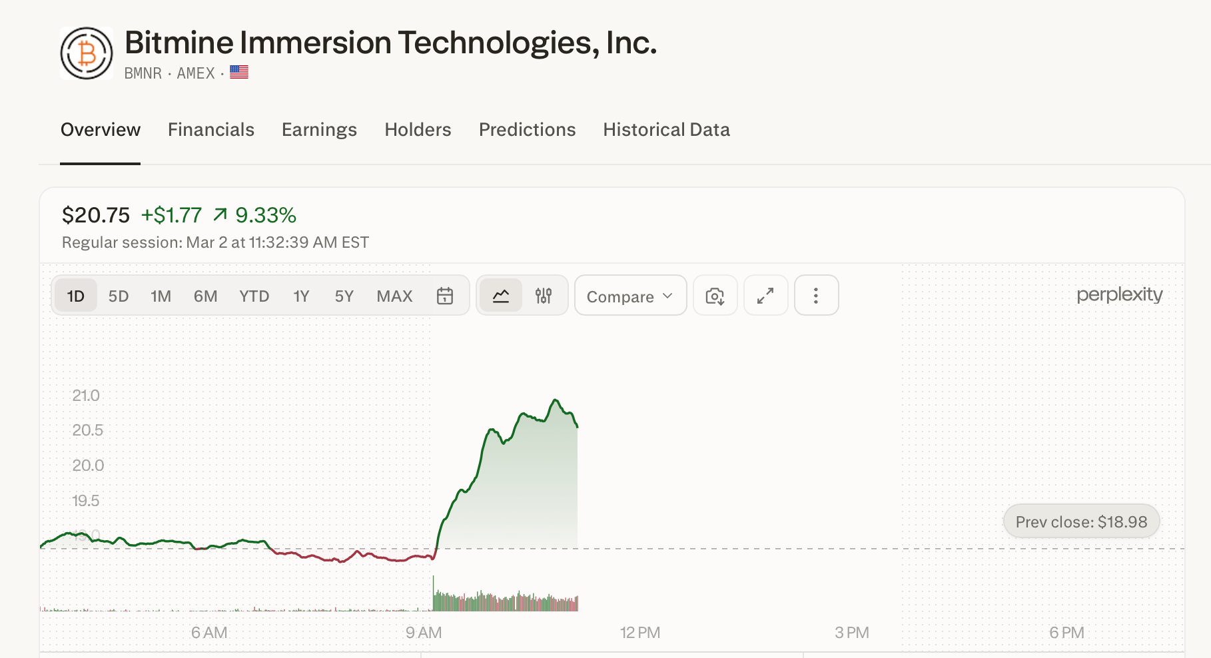Click the US flag icon
1211x658 pixels.
tap(239, 73)
